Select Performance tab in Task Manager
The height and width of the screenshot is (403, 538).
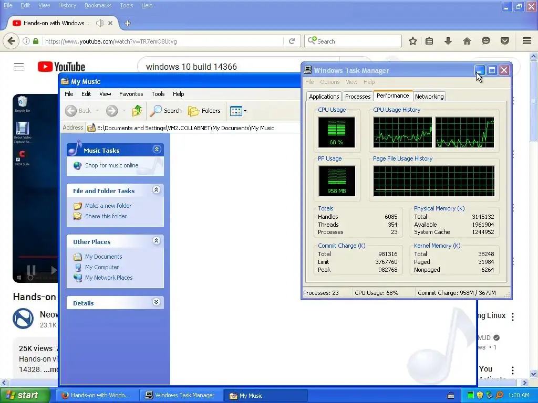(392, 96)
